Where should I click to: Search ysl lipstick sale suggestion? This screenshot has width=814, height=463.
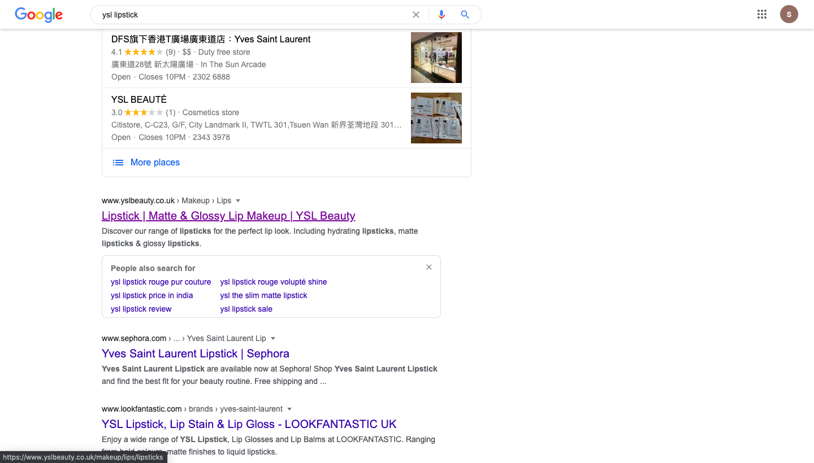point(246,309)
